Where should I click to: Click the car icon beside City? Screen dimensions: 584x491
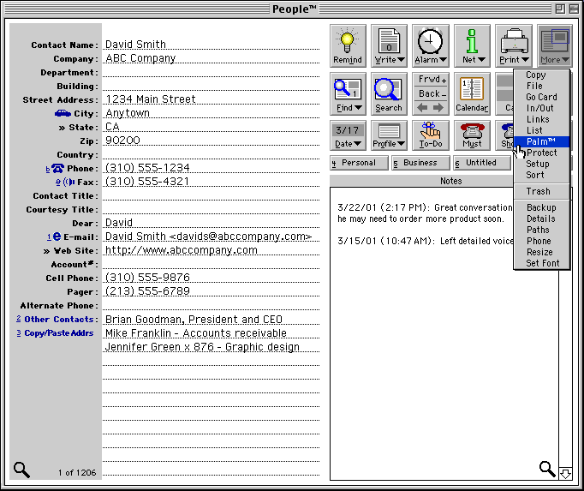63,113
